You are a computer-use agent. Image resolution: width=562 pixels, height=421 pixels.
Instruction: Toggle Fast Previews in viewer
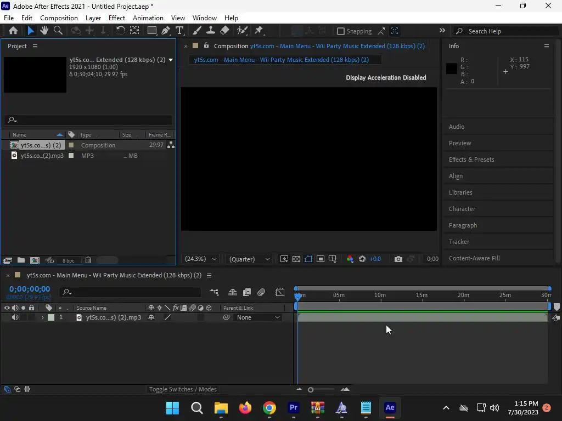(284, 259)
